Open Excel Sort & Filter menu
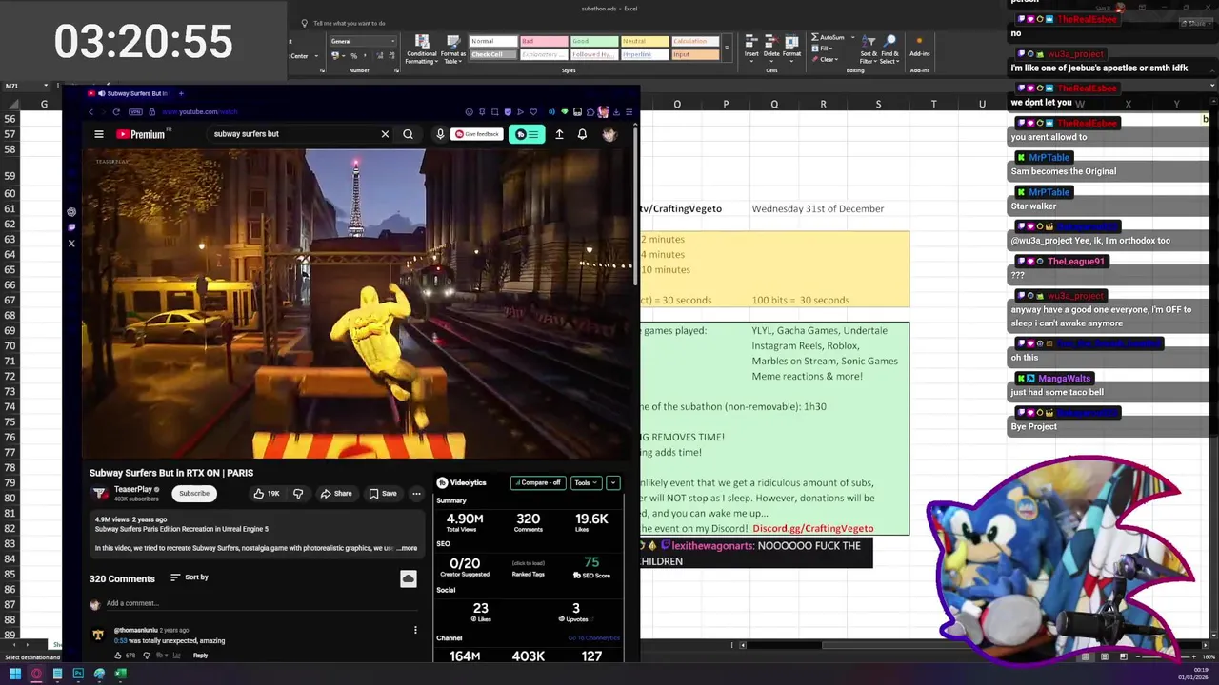 tap(869, 49)
